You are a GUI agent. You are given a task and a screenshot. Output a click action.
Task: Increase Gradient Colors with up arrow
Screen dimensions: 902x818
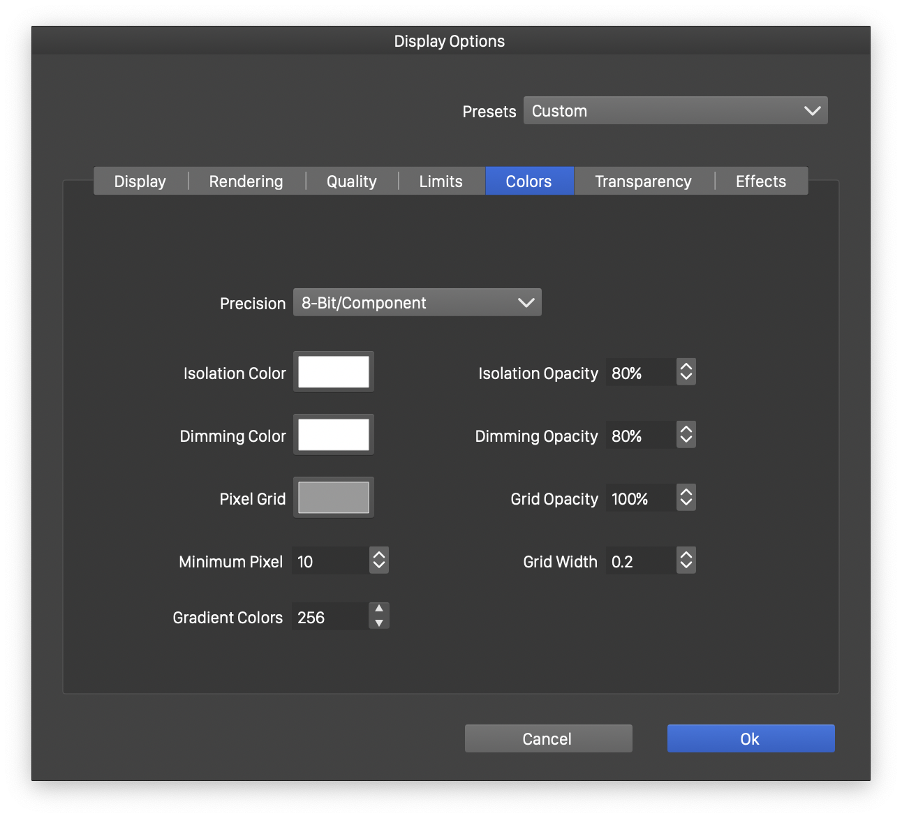coord(379,609)
